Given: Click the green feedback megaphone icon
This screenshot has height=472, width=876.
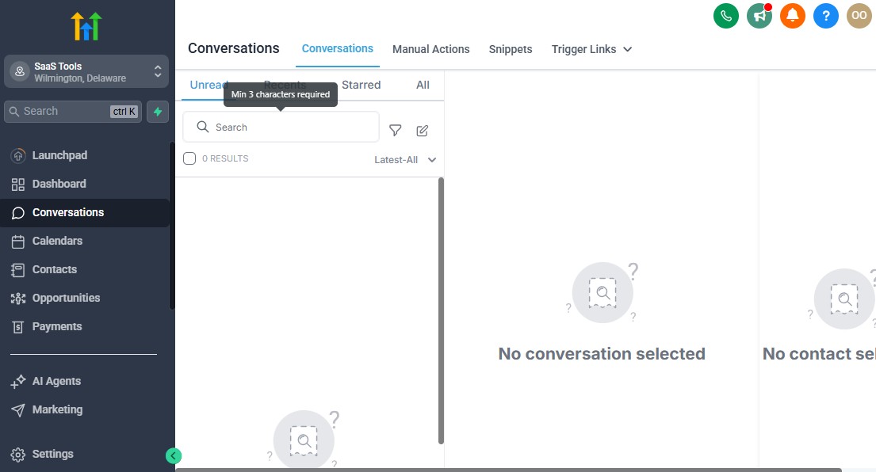Looking at the screenshot, I should [759, 16].
